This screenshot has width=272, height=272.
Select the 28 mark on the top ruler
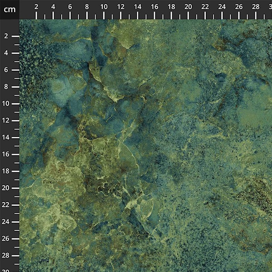tap(256, 7)
